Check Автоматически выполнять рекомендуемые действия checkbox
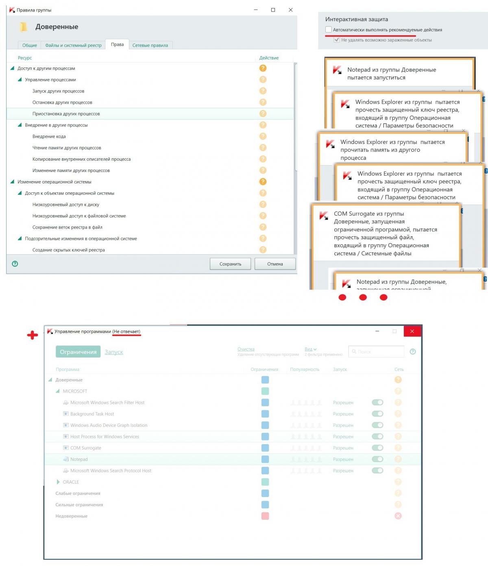Screen dimensions: 488x569 (x=329, y=30)
